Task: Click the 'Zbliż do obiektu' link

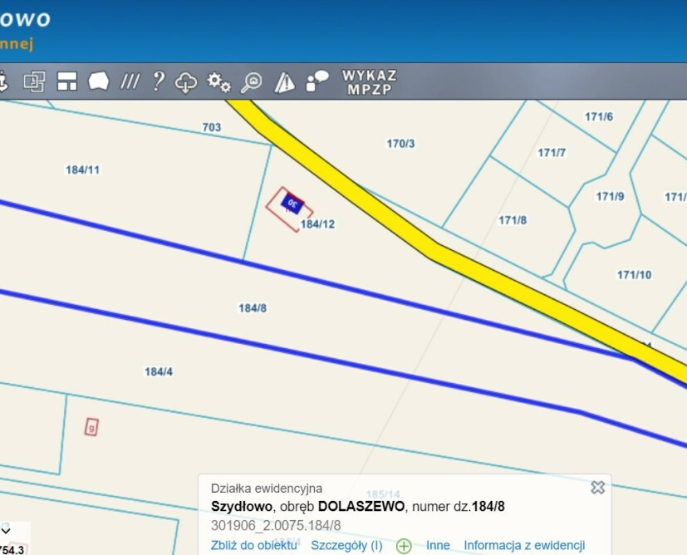Action: [x=253, y=546]
